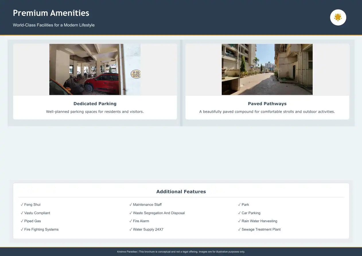Screen dimensions: 362x256
Task: Select the Sewage Treatment Plant item
Action: click(x=259, y=229)
